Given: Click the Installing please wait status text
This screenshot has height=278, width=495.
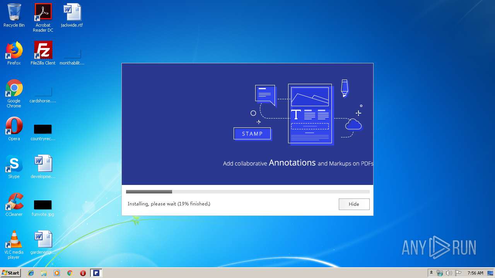Looking at the screenshot, I should click(169, 204).
